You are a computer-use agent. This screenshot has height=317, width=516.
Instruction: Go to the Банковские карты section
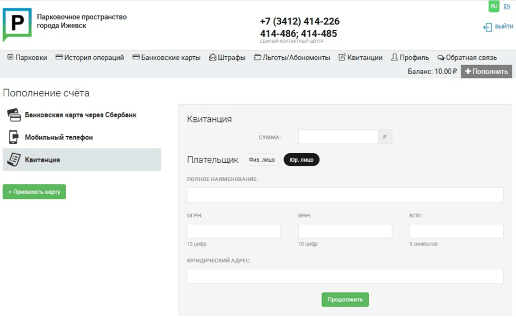tap(166, 57)
